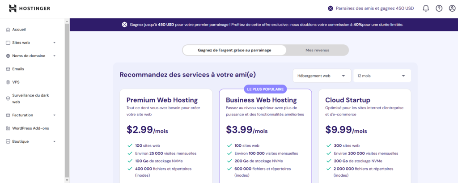458x183 pixels.
Task: Expand the Noms de domaine menu arrow
Action: coord(54,56)
